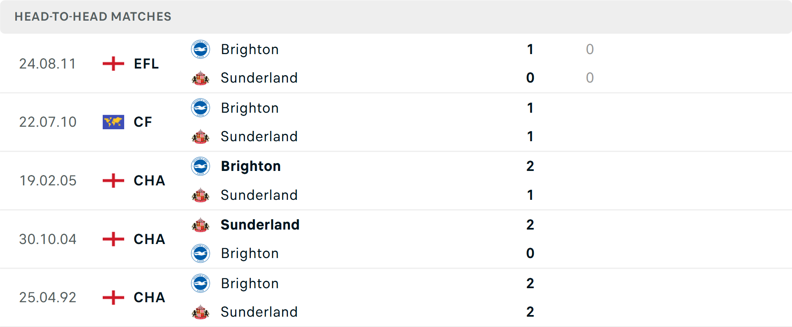Open bold Sunderland name in 30.10.04 match
The image size is (792, 327).
(x=260, y=225)
